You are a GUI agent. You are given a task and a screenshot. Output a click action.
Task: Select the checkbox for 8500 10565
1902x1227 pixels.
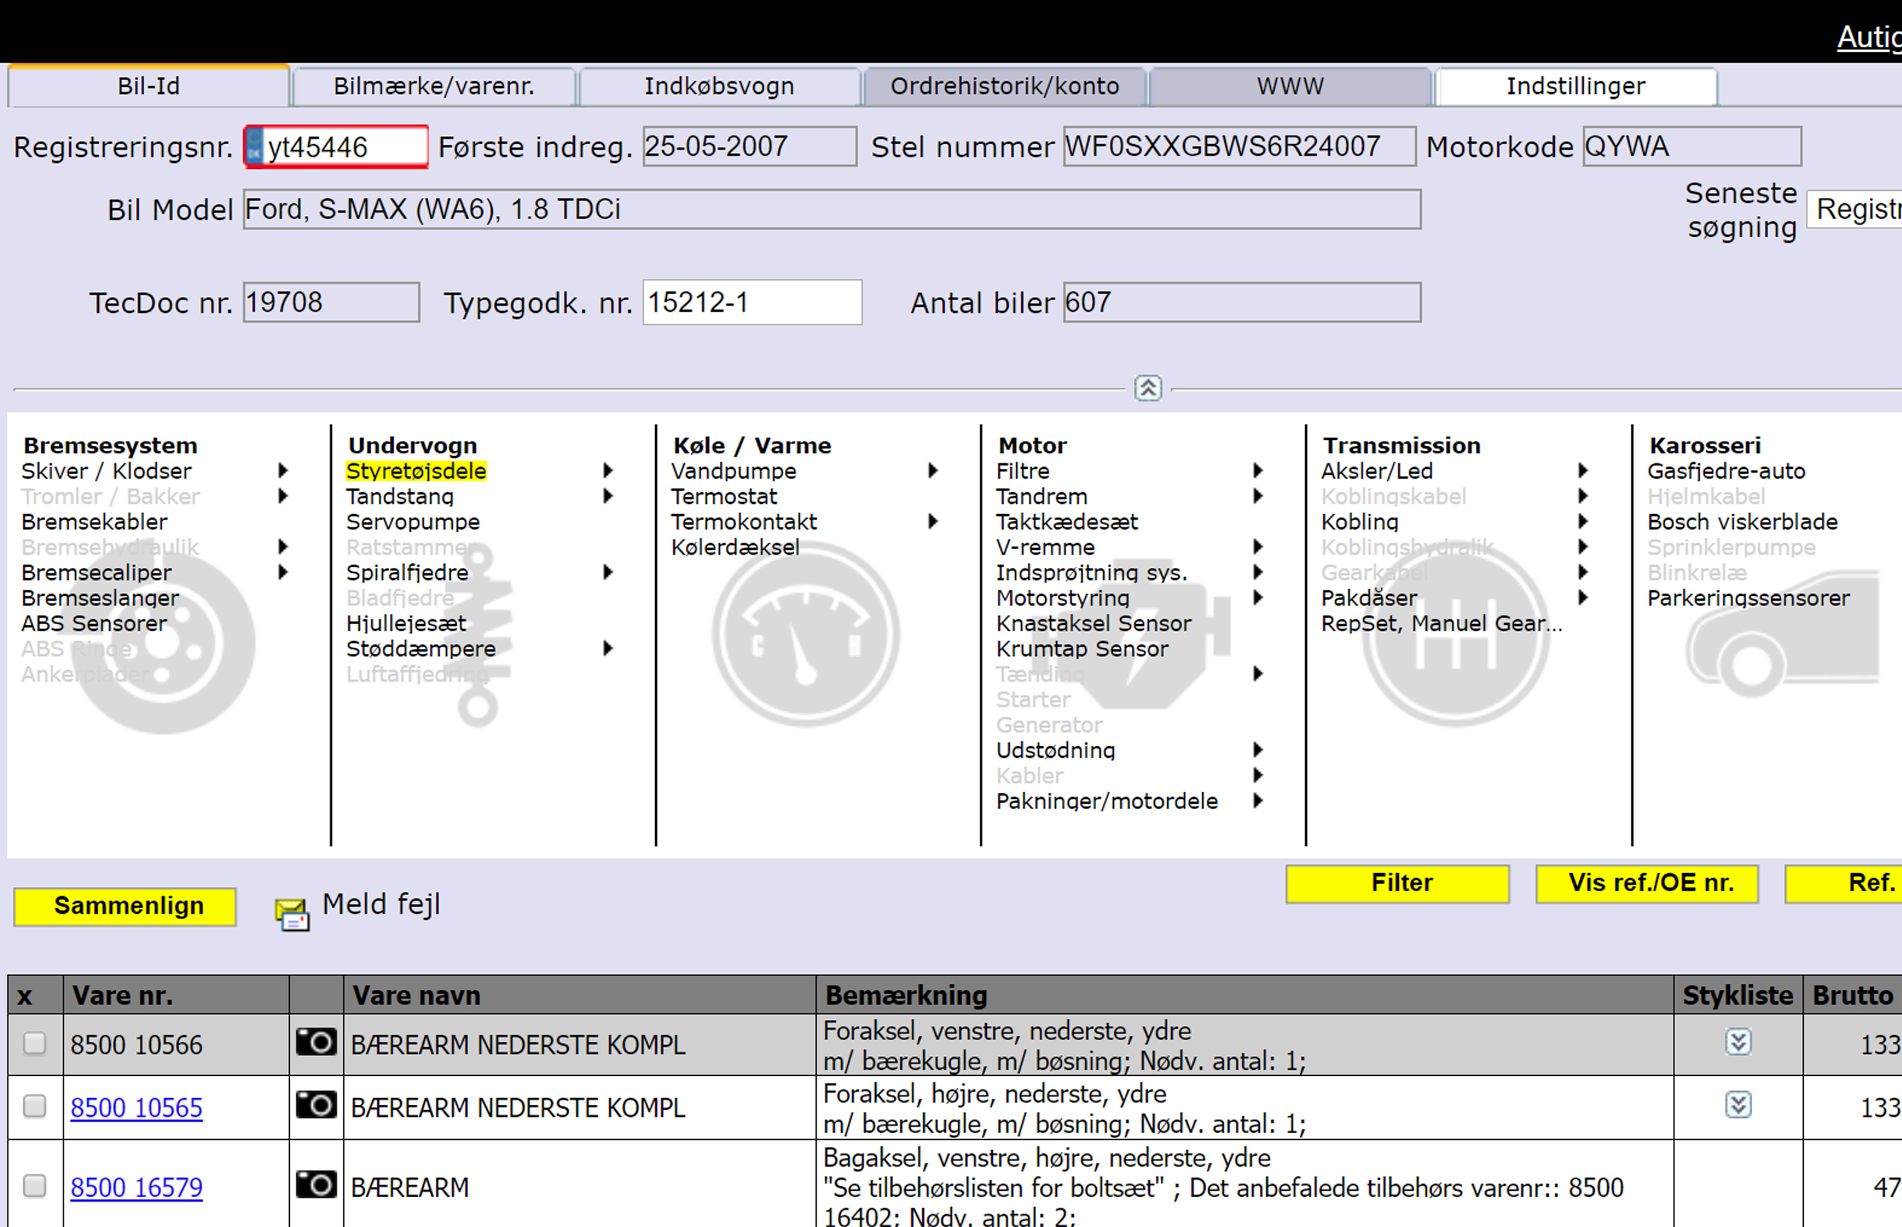point(34,1106)
